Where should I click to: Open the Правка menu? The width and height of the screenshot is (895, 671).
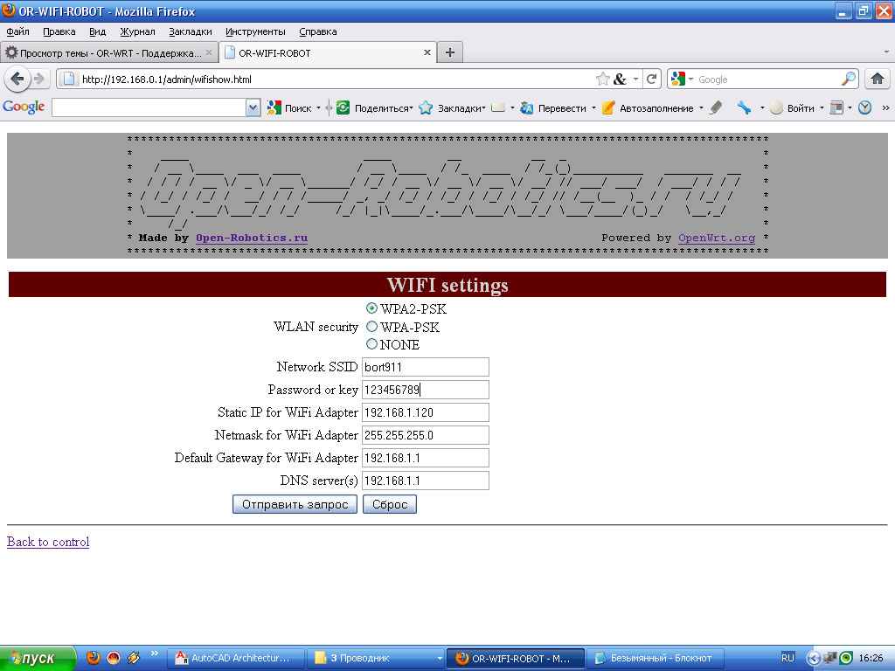(59, 31)
